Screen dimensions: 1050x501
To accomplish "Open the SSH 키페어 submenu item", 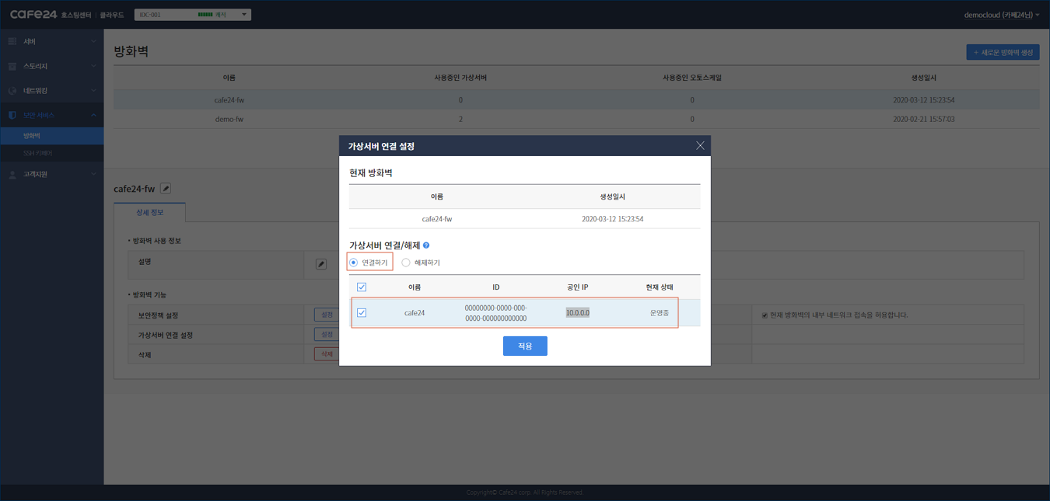I will coord(38,153).
